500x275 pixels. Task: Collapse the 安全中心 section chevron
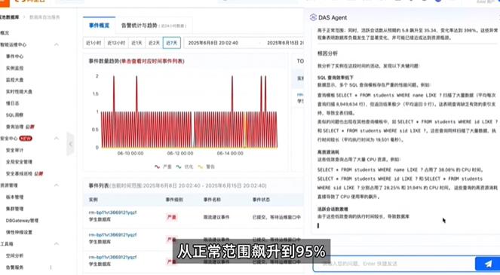click(57, 139)
